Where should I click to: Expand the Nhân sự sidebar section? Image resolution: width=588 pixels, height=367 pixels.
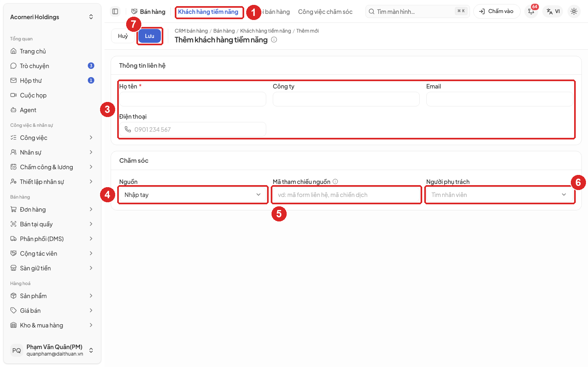point(52,152)
